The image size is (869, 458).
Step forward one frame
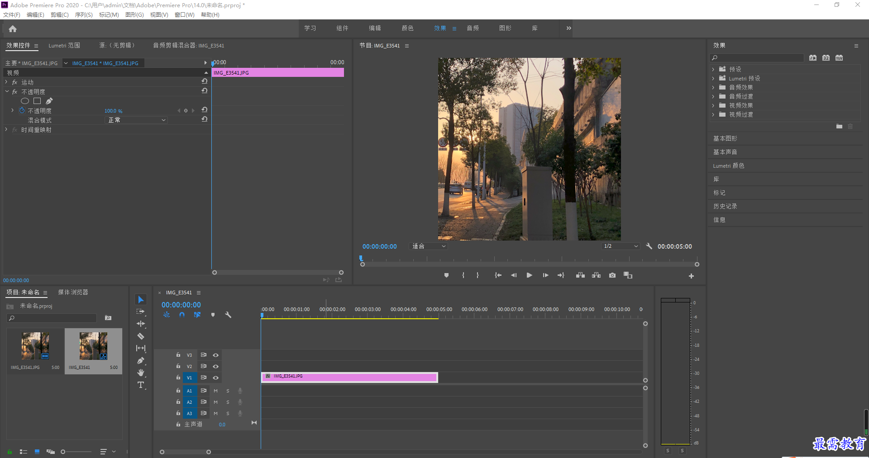tap(545, 275)
